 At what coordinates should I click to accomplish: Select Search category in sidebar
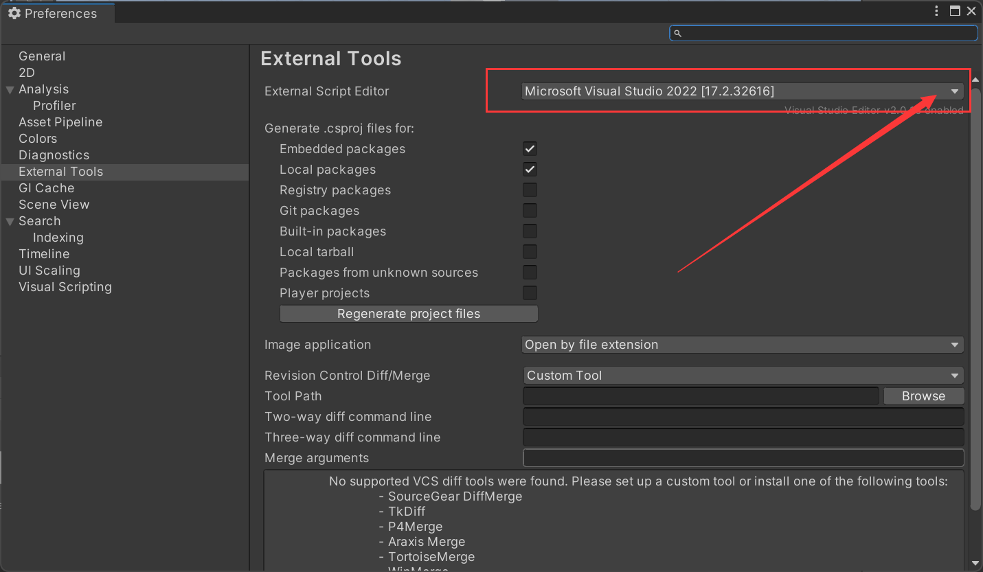(39, 221)
